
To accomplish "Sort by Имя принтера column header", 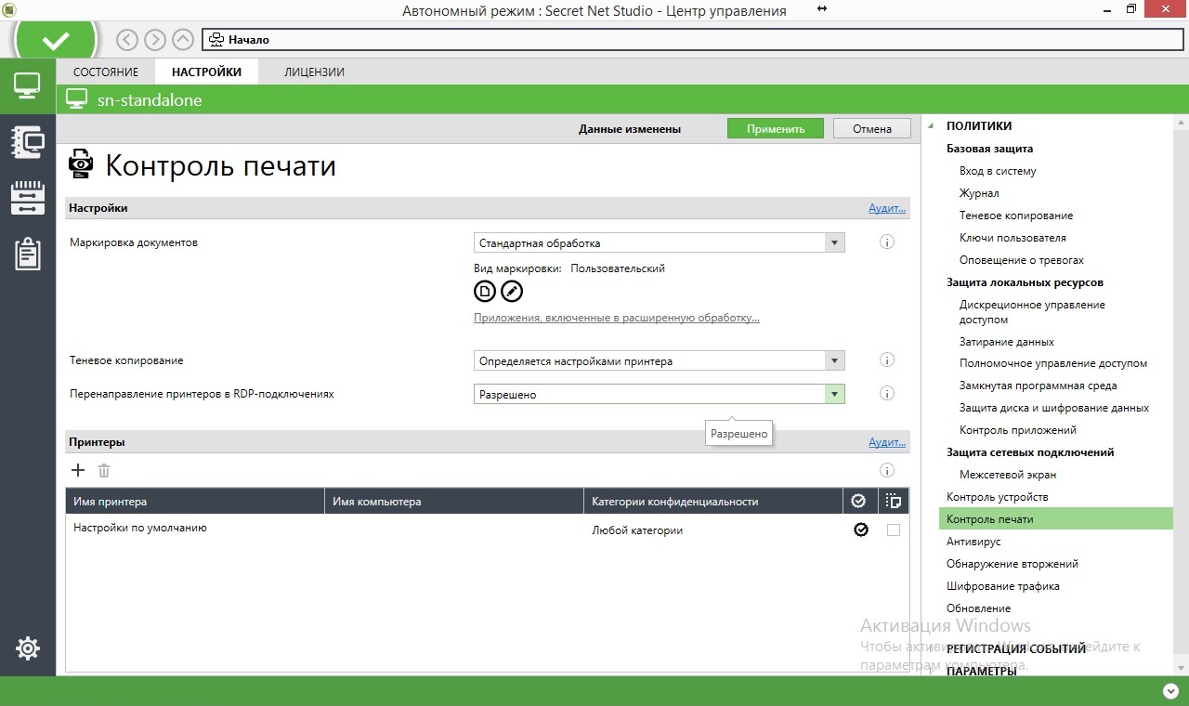I will [x=195, y=502].
